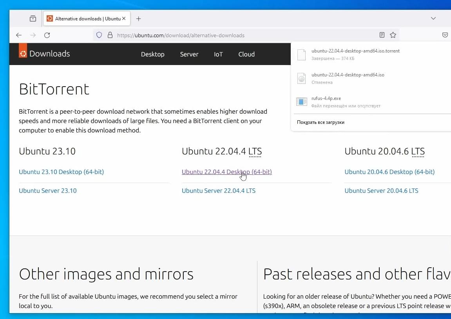Screen dimensions: 451x319
Task: Download Ubuntu 22.04.4 Desktop (64-bit) torrent
Action: pos(226,172)
